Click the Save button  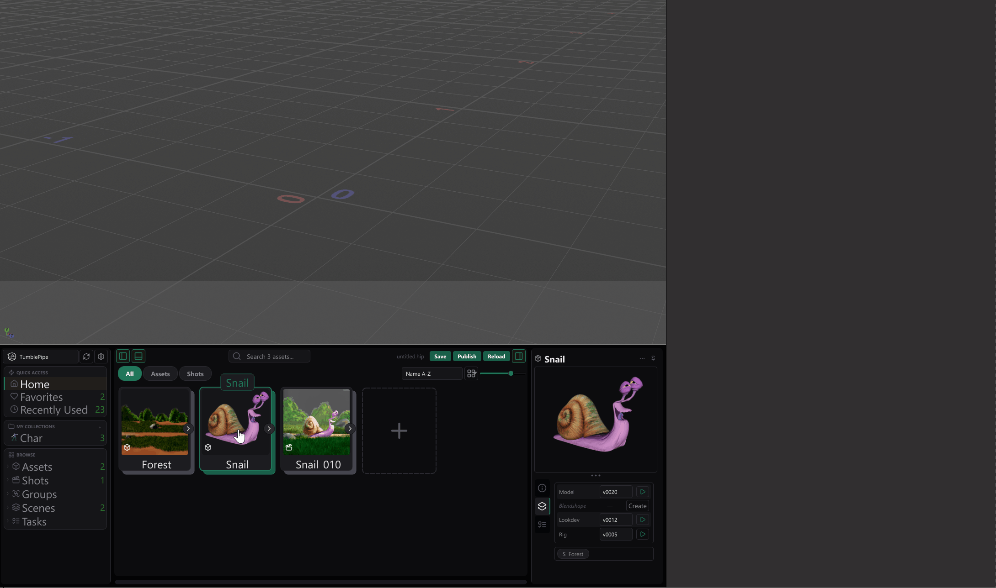pos(440,356)
